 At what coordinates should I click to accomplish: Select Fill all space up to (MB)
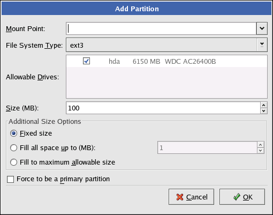(13, 148)
